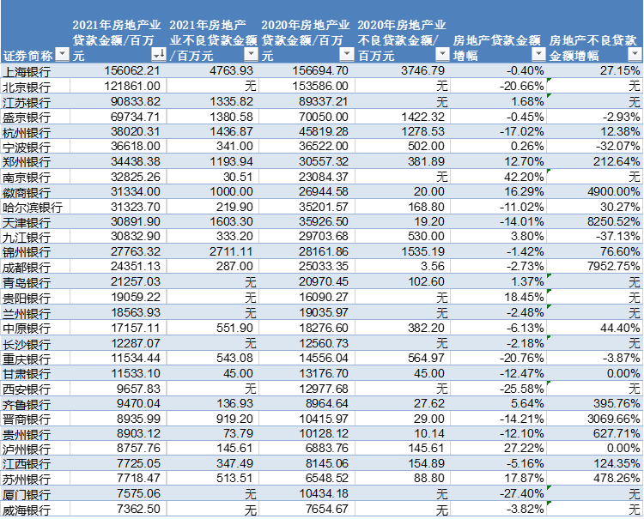Click the 27.22% cell for 泸州银行

(498, 449)
